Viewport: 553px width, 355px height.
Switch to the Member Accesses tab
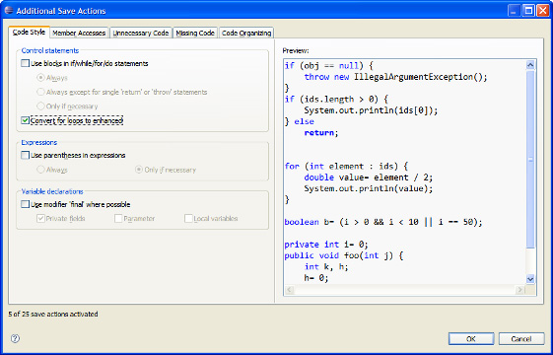79,33
